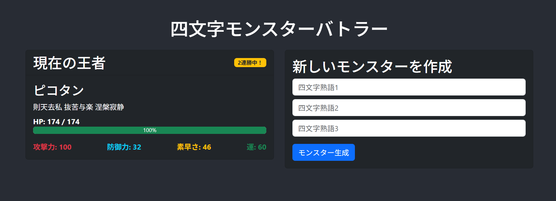Click the 100% label on HP bar

150,130
